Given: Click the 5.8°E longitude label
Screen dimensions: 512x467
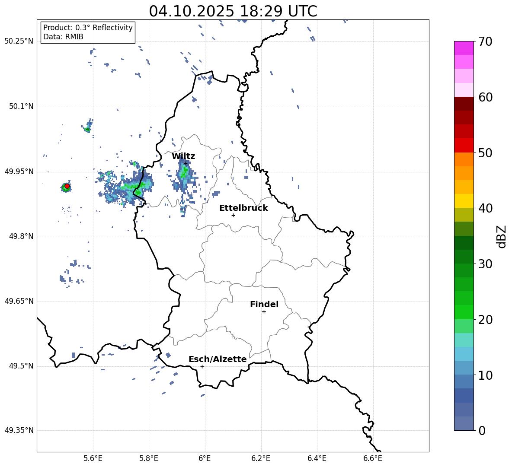Looking at the screenshot, I should tap(149, 458).
